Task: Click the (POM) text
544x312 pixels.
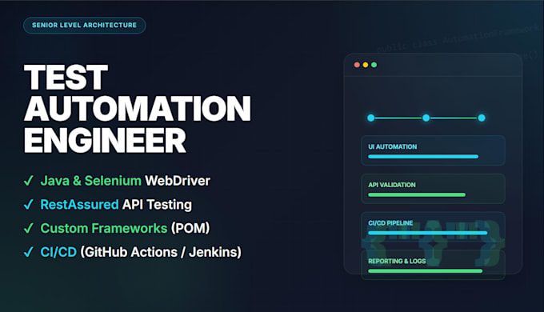Action: pyautogui.click(x=190, y=228)
